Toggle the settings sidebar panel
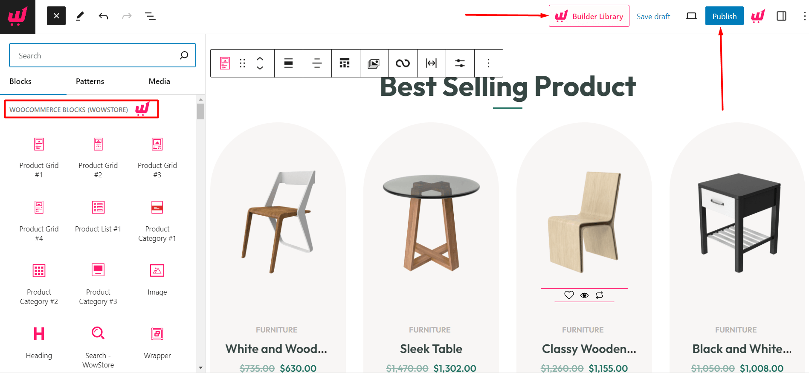 pos(781,16)
